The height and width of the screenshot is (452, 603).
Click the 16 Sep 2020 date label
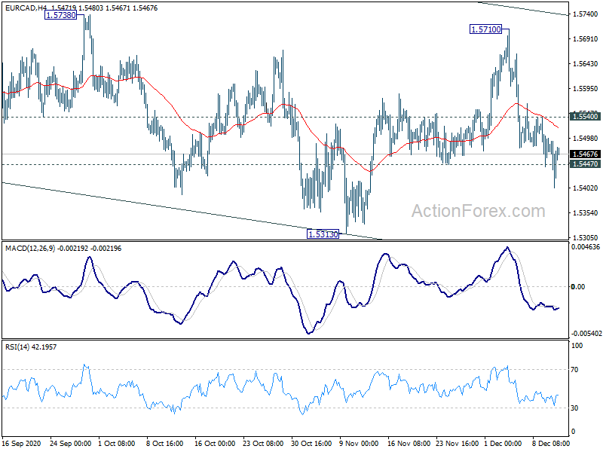(22, 443)
